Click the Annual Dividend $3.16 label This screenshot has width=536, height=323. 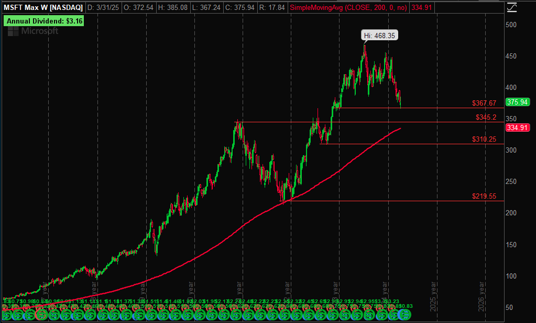click(43, 21)
